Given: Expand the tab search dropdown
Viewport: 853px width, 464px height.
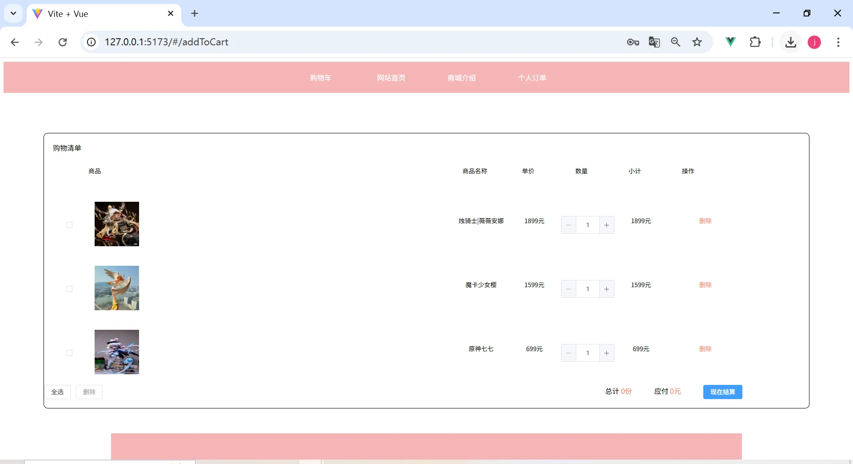Looking at the screenshot, I should 13,13.
